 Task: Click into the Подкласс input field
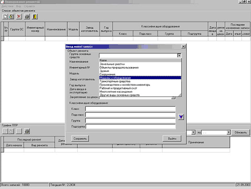[x=130, y=115]
